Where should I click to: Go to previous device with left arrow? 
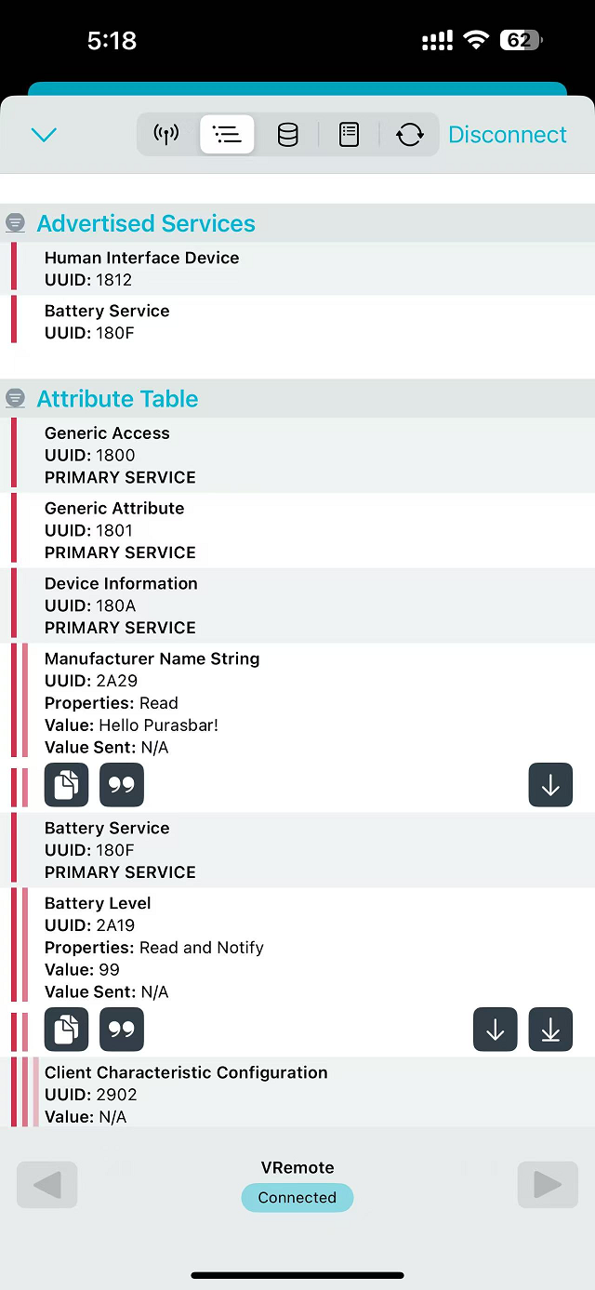click(x=46, y=1185)
